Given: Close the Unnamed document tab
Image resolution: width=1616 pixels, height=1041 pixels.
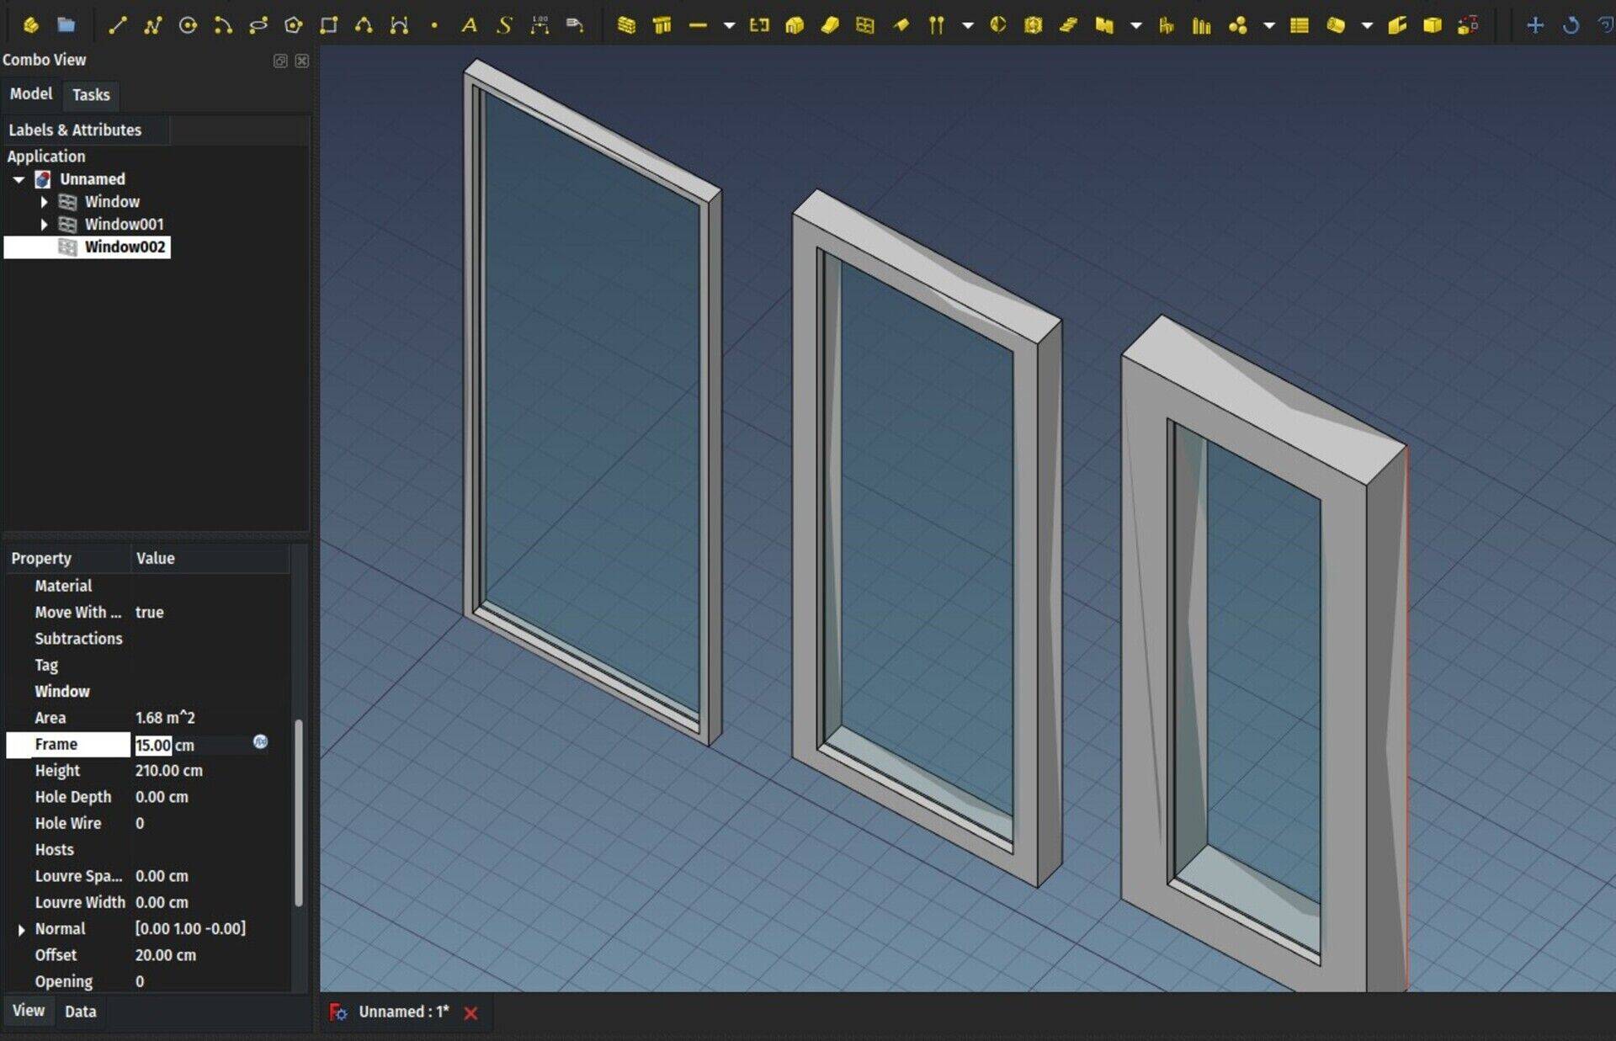Looking at the screenshot, I should (x=471, y=1013).
